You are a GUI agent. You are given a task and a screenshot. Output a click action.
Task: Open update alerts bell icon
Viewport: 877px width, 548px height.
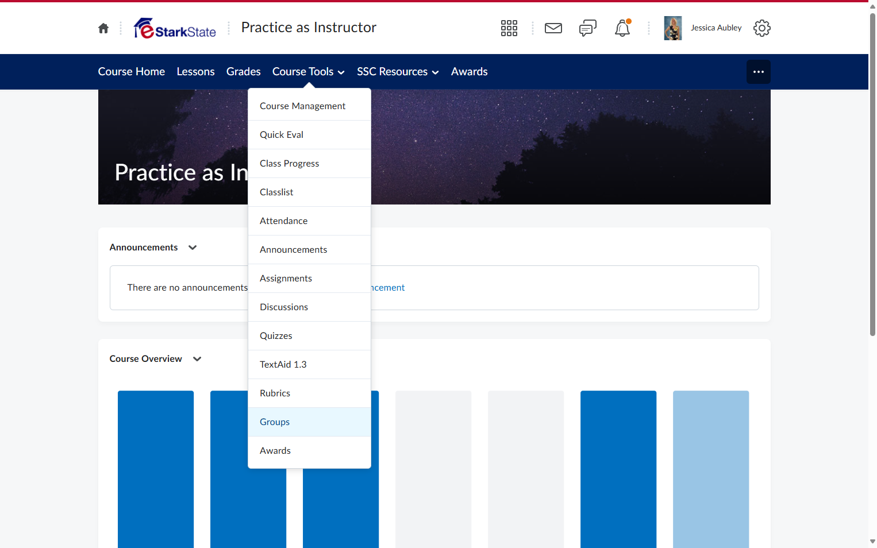pos(622,28)
